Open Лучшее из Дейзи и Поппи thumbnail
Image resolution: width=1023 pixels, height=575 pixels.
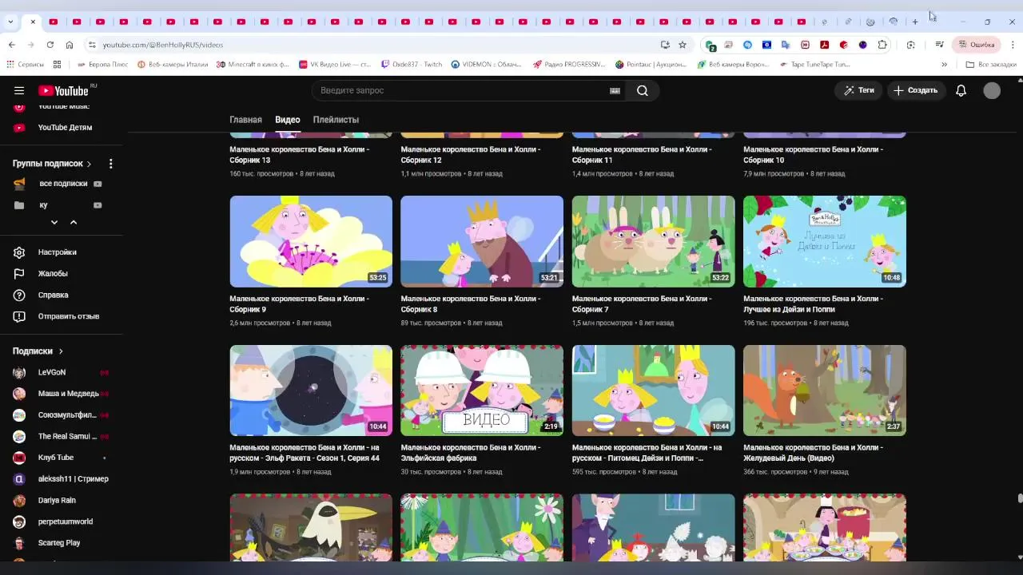pos(825,241)
